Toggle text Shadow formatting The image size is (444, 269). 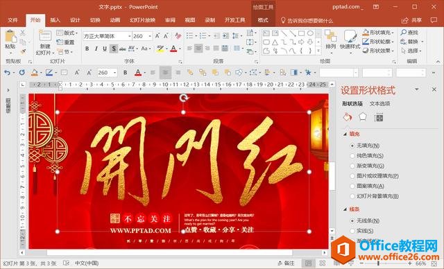click(x=114, y=49)
